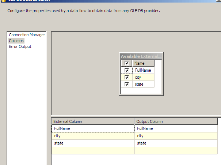Select the Columns page
Image resolution: width=221 pixels, height=165 pixels.
[16, 41]
